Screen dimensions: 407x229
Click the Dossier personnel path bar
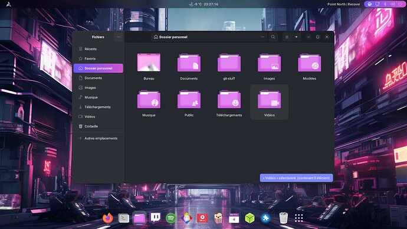(209, 37)
